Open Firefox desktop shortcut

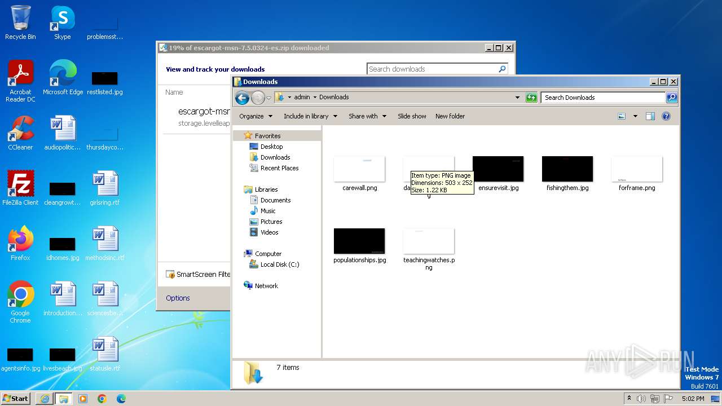(x=20, y=244)
